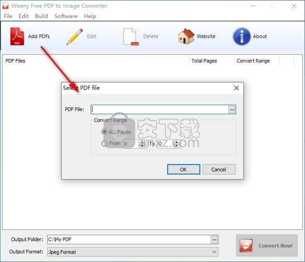Confirm dialog with OK button
The width and height of the screenshot is (305, 262).
point(184,170)
